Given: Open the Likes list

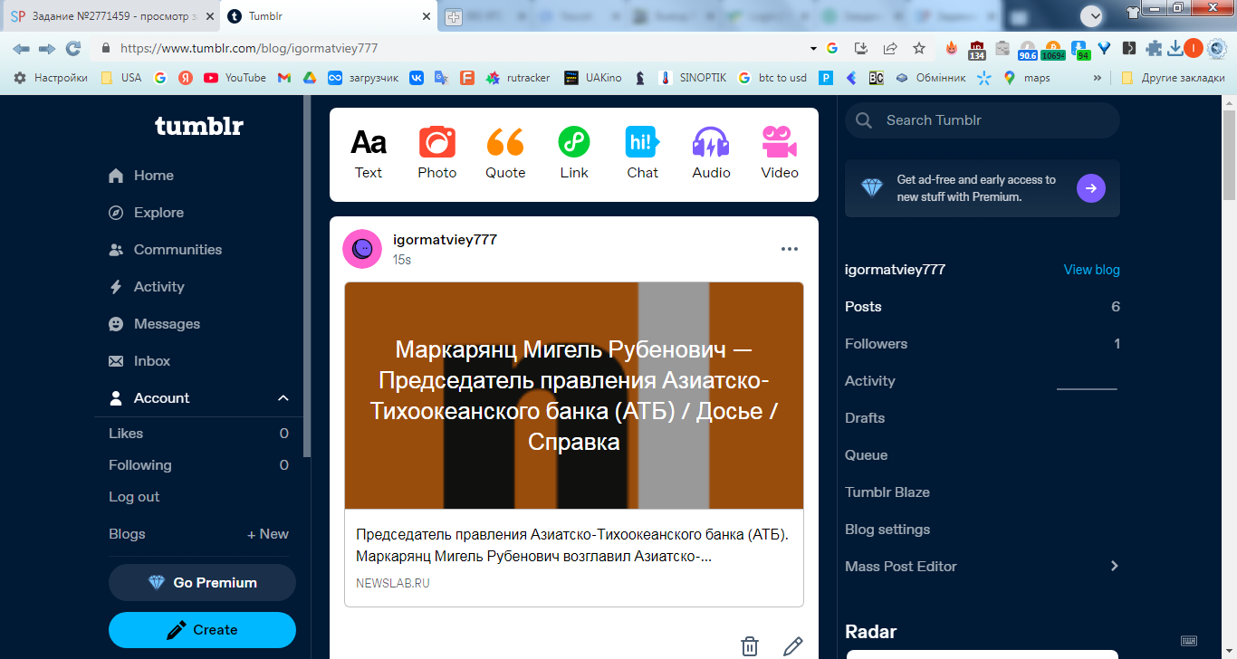Looking at the screenshot, I should point(198,434).
